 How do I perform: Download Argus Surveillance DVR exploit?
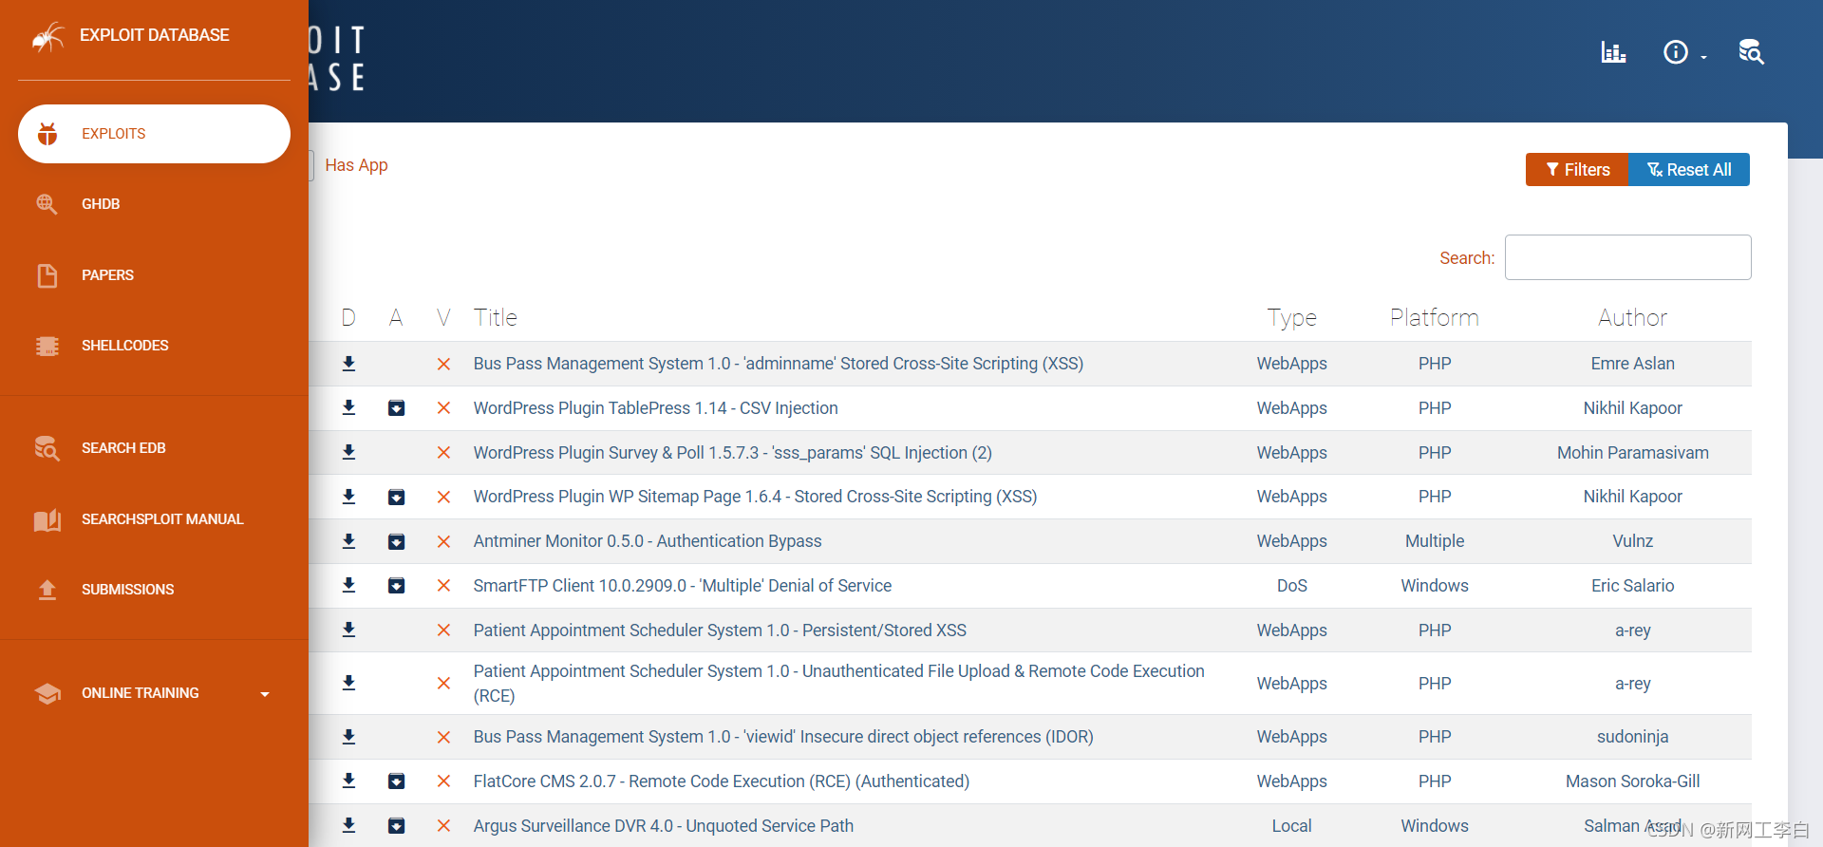click(x=348, y=826)
